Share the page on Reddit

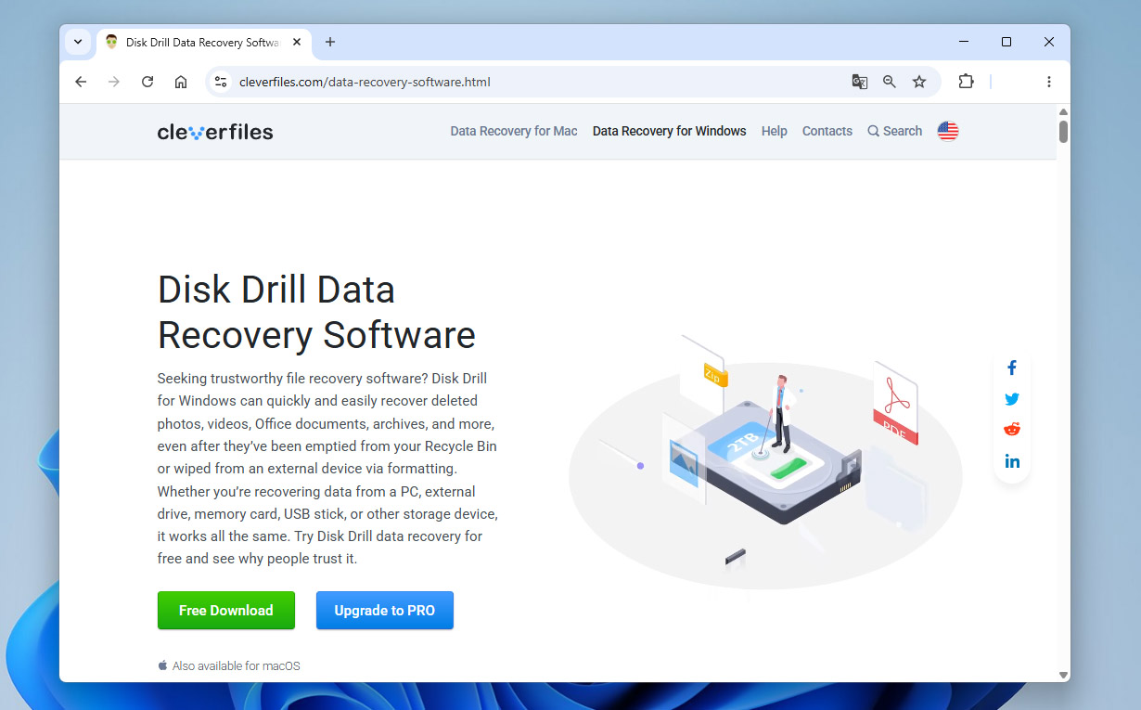click(x=1012, y=430)
